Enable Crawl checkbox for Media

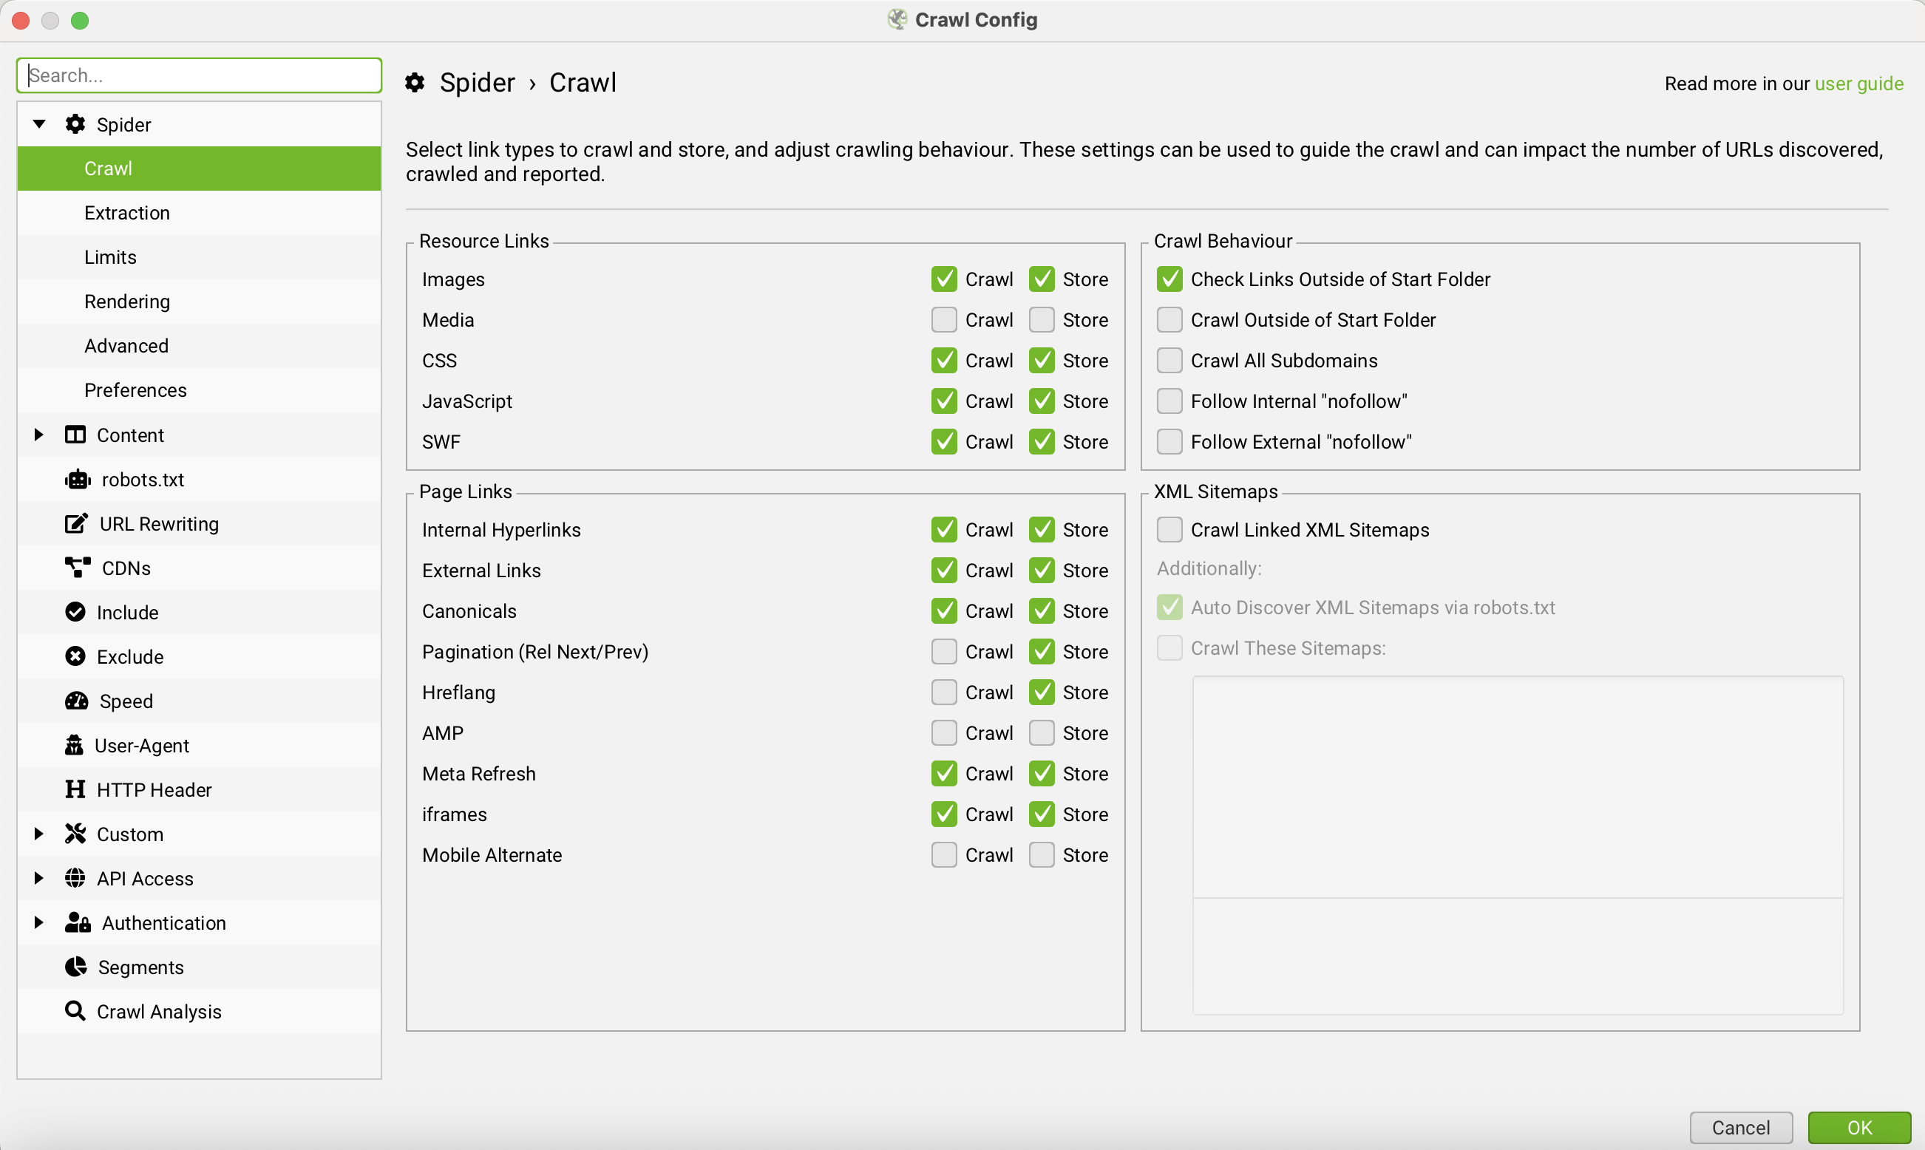pos(944,320)
